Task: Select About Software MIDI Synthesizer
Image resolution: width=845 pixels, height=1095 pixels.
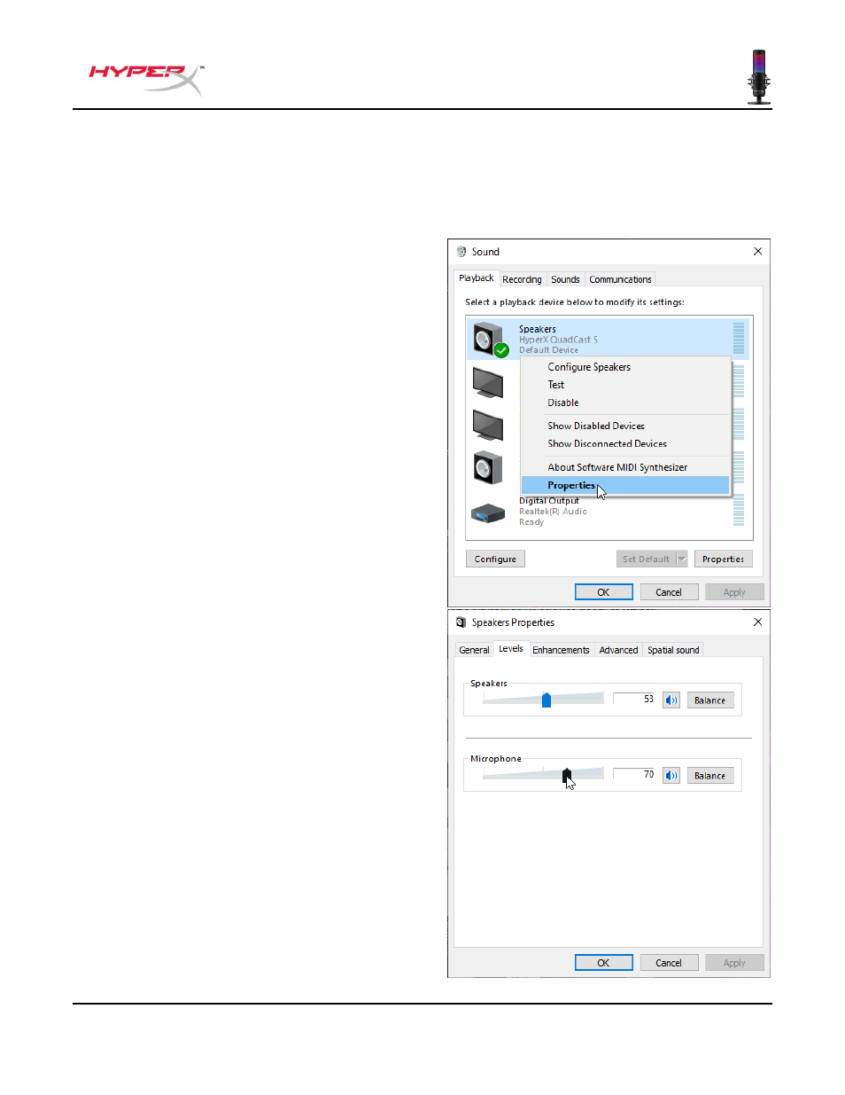Action: pos(624,467)
